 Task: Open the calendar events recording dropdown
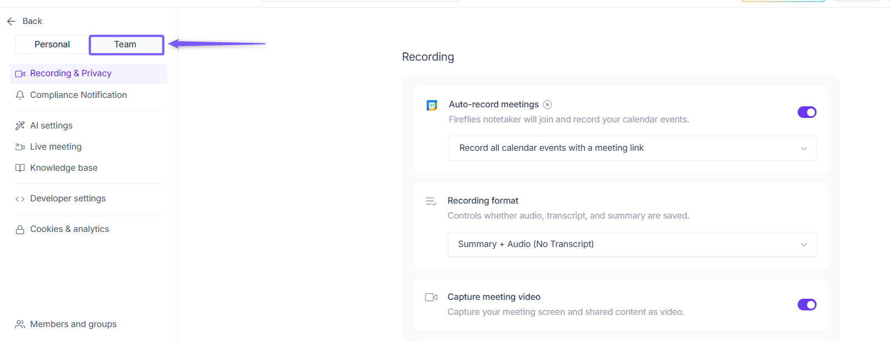[632, 148]
